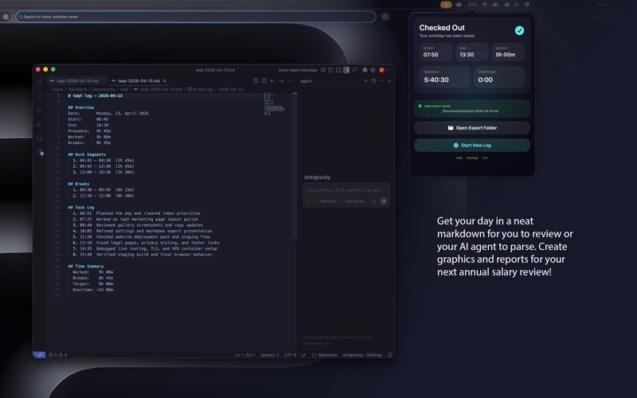Click Start New Log button
Image resolution: width=637 pixels, height=398 pixels.
[472, 145]
